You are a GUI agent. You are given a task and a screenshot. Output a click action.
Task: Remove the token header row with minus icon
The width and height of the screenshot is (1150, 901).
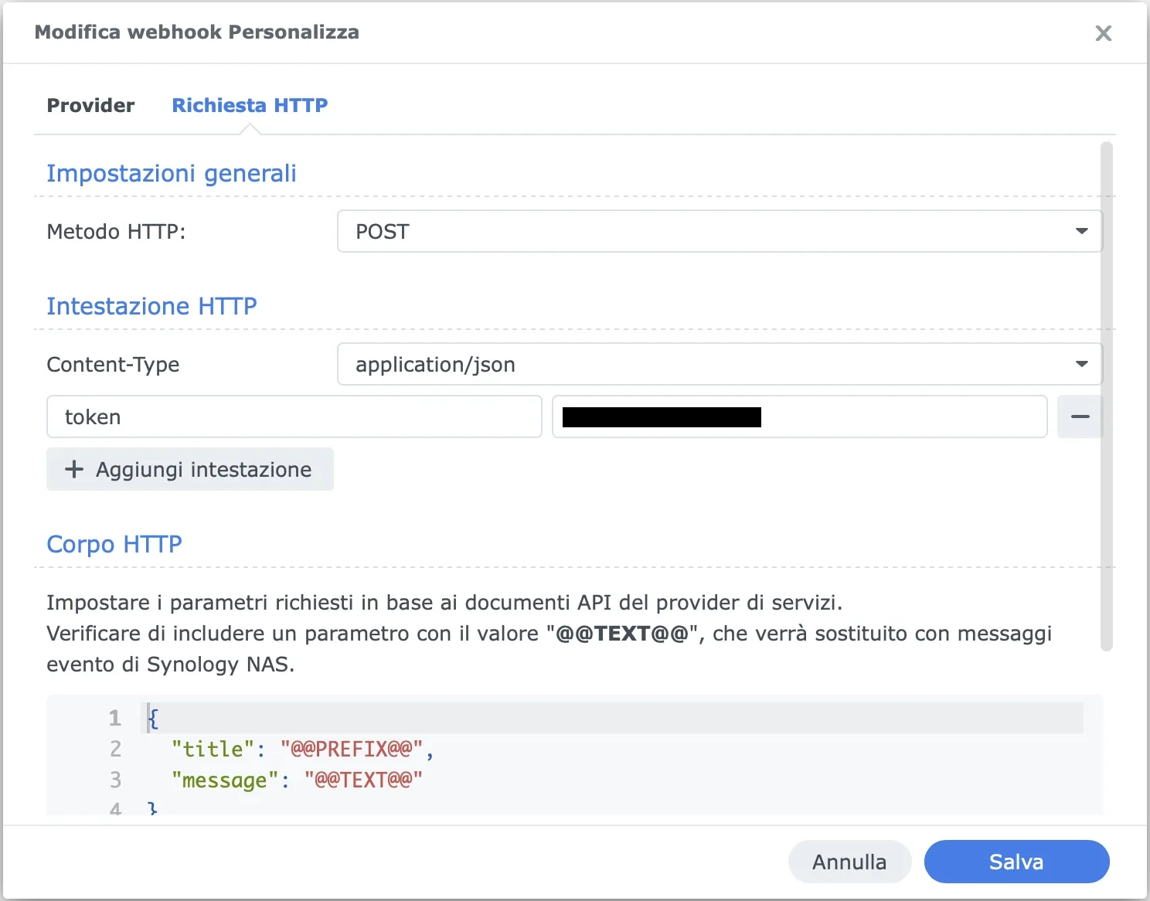[x=1080, y=416]
